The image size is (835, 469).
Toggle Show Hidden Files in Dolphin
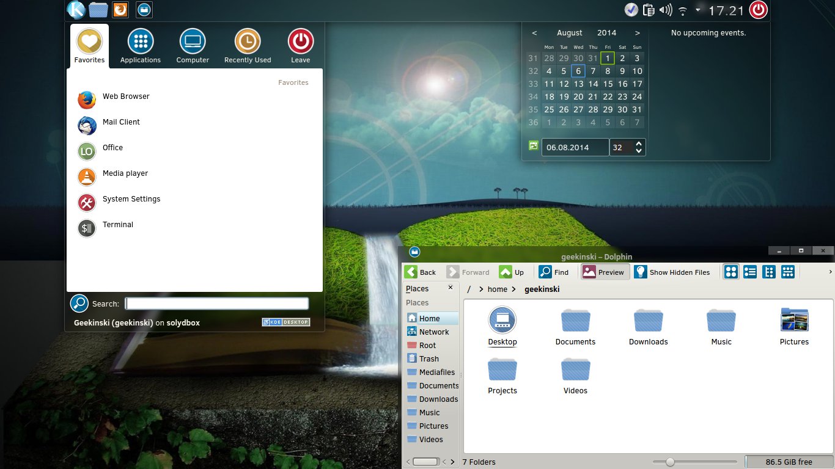point(672,272)
